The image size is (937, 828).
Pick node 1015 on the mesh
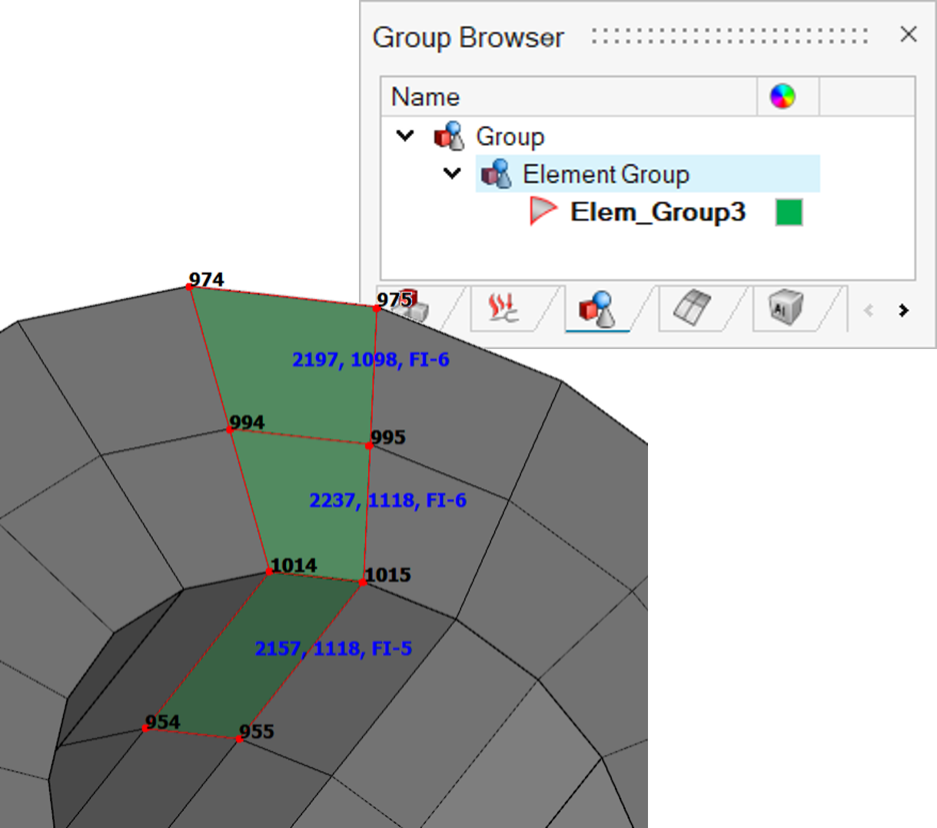[363, 583]
